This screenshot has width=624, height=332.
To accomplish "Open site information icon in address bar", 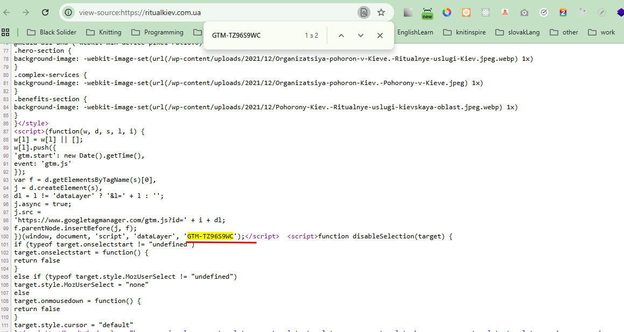I will [x=68, y=13].
